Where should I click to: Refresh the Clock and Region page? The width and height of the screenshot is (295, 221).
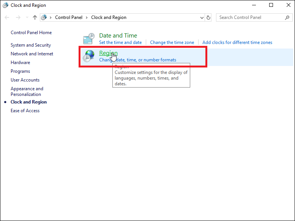click(208, 17)
